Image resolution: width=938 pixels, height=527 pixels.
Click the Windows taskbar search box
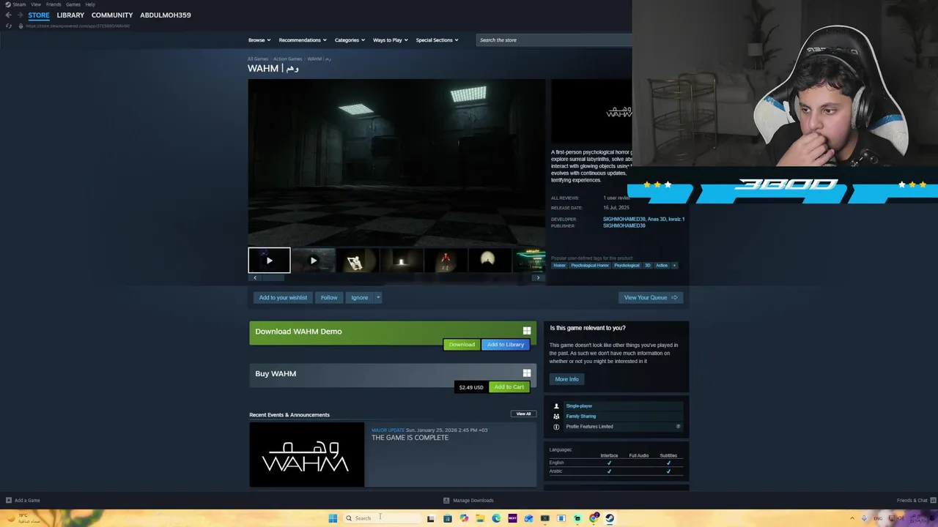tap(381, 518)
